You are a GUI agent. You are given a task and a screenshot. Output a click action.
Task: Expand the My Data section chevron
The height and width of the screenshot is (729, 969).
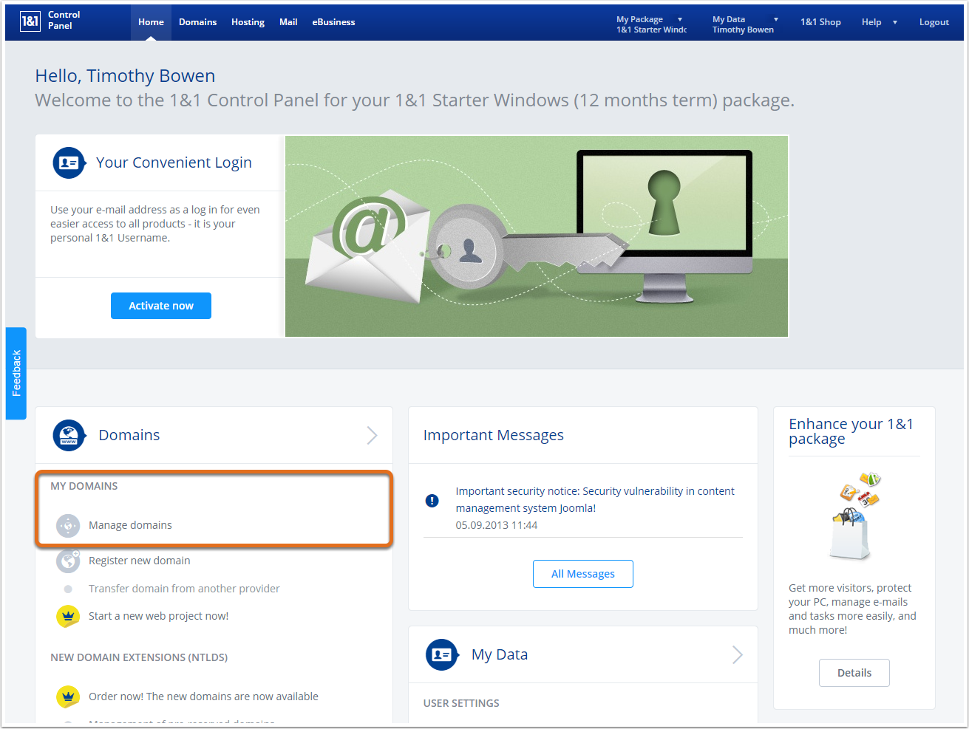737,654
